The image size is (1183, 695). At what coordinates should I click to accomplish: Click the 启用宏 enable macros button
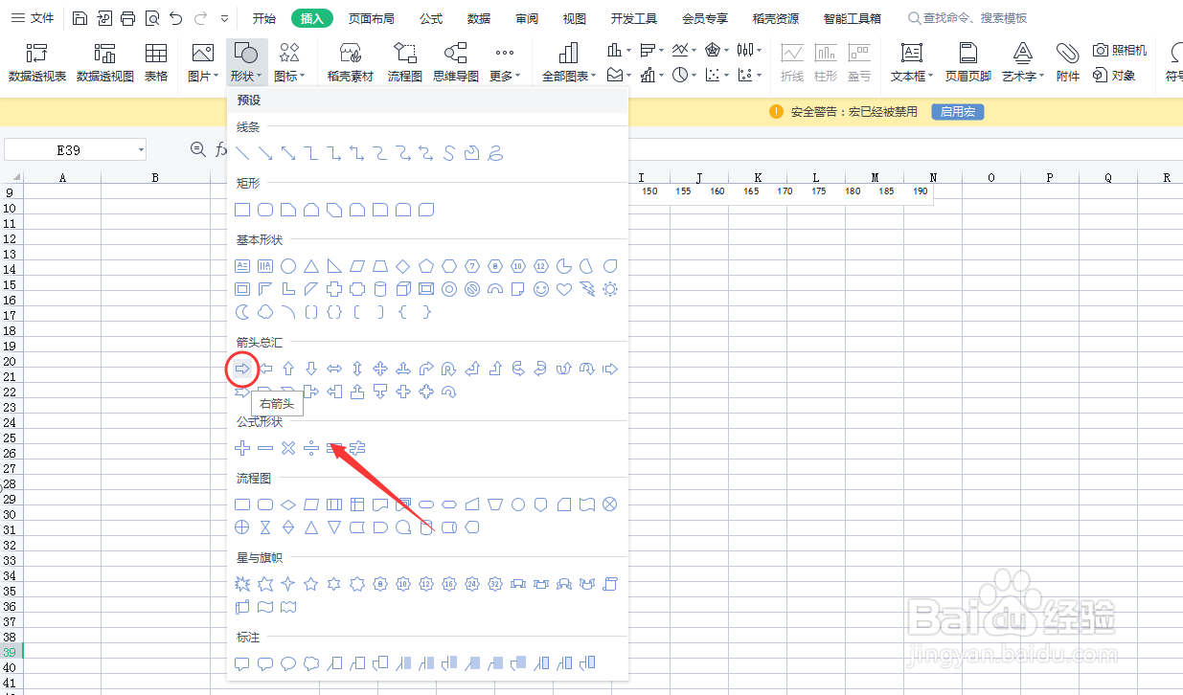[x=956, y=111]
